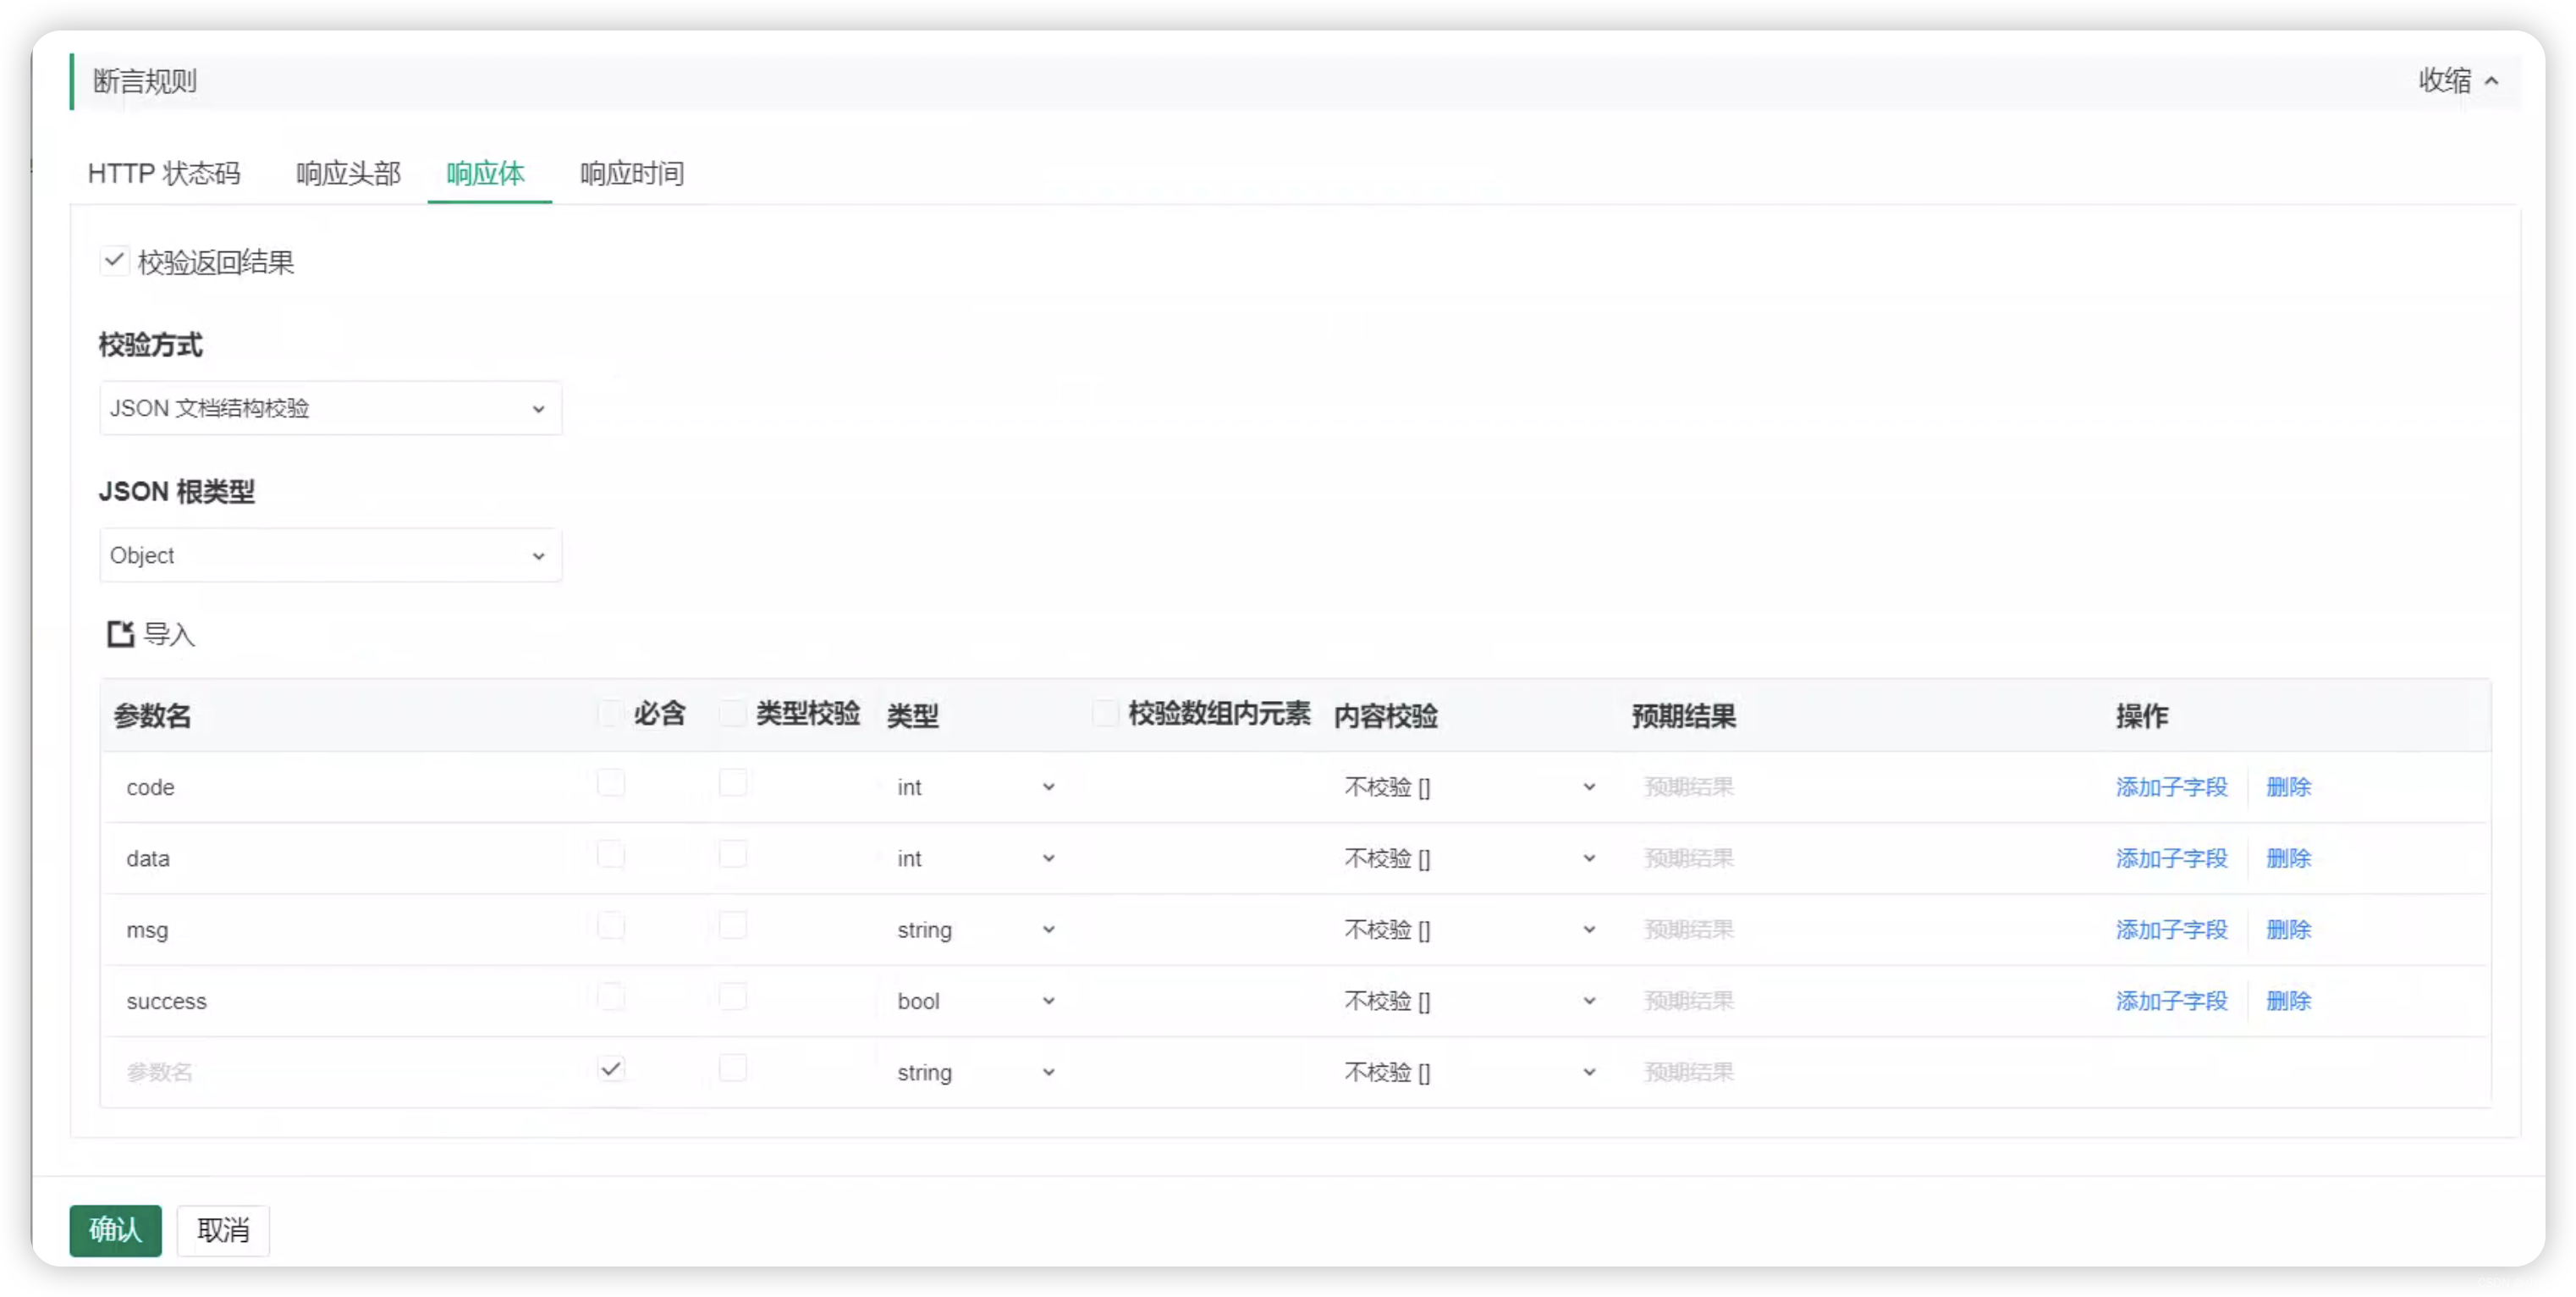Click the empty 参数名 input field
This screenshot has width=2576, height=1297.
(345, 1073)
